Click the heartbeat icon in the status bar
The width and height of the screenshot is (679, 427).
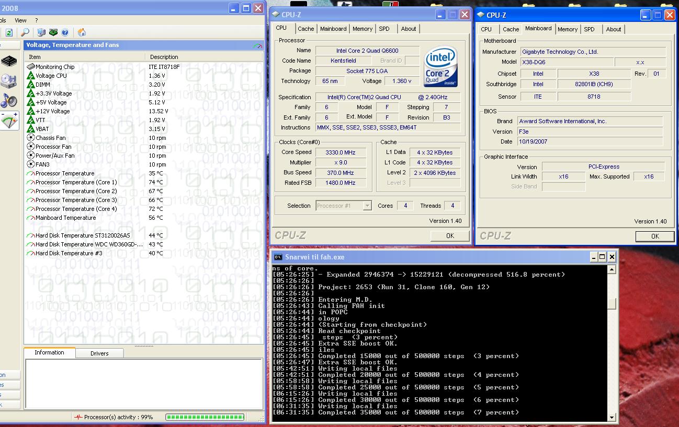click(x=78, y=417)
